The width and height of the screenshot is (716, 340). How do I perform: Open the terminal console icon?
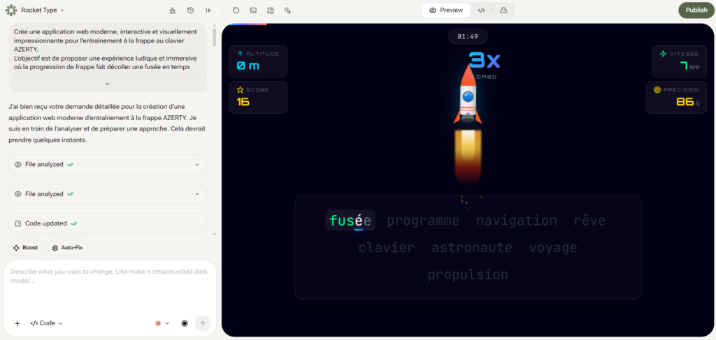(253, 10)
